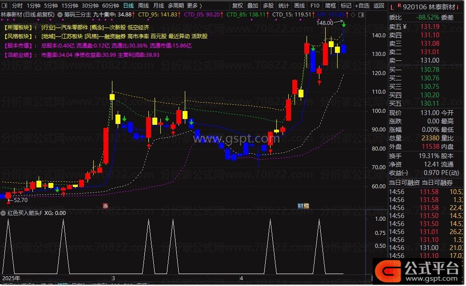Image resolution: width=466 pixels, height=286 pixels.
Task: Click the 148.00 high price label
Action: coord(325,23)
